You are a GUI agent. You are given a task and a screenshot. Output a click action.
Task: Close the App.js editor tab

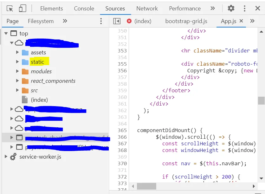click(241, 21)
